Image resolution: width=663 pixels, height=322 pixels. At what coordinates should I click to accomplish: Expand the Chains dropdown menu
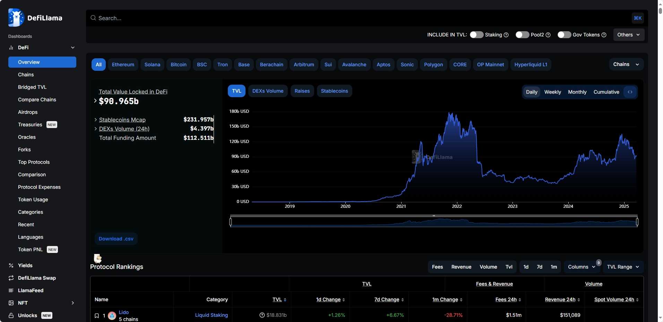pyautogui.click(x=626, y=64)
